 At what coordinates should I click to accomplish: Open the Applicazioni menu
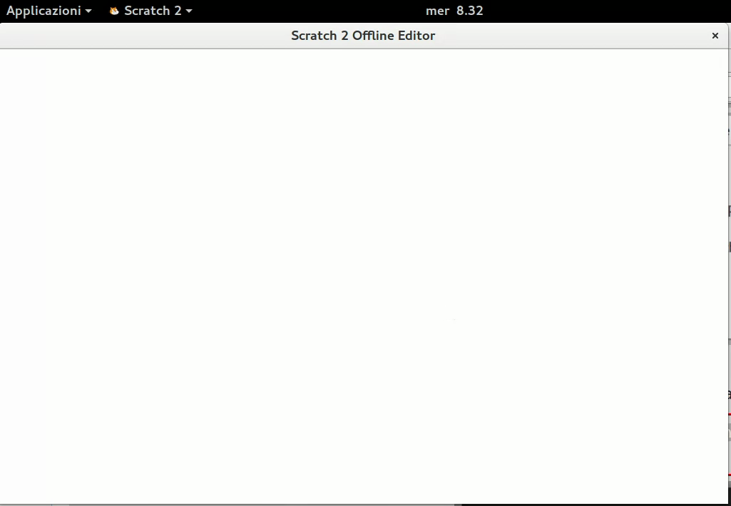43,11
